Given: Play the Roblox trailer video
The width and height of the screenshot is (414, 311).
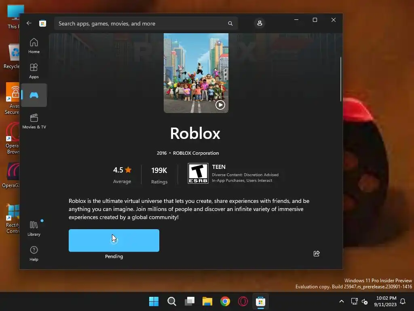Looking at the screenshot, I should [x=220, y=105].
